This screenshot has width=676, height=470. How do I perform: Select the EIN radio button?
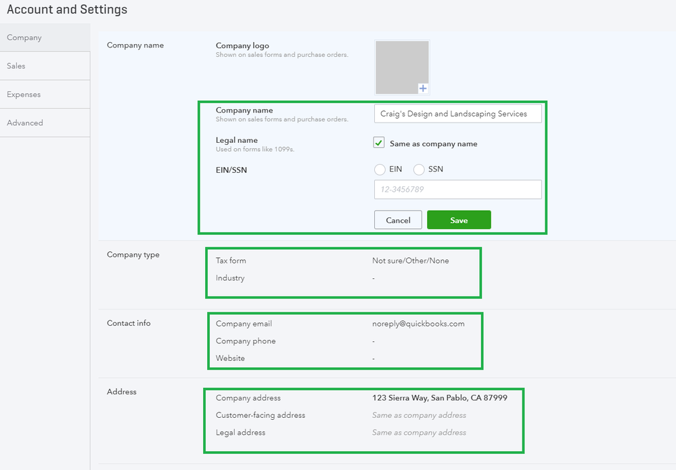[x=380, y=169]
